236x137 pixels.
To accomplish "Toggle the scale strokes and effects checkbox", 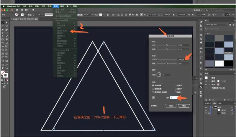I will click(153, 92).
